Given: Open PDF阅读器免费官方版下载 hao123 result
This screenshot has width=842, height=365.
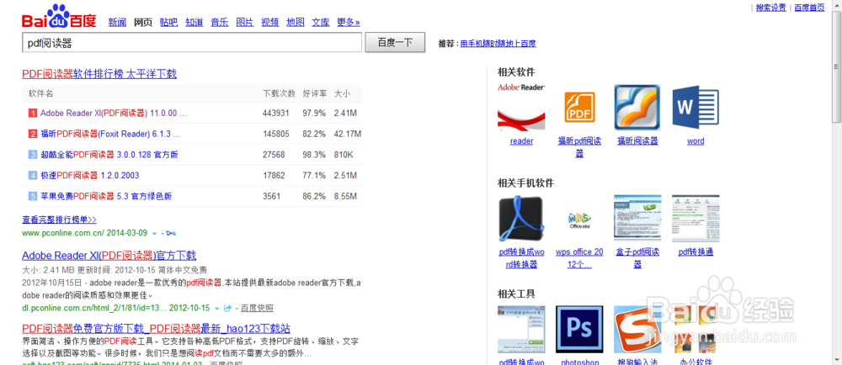Looking at the screenshot, I should tap(157, 329).
